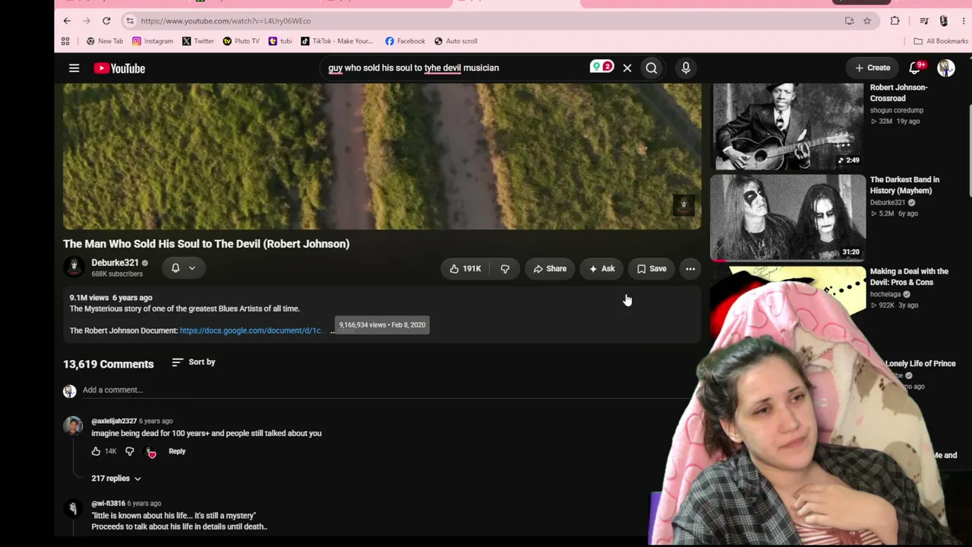Open the TikTok bookmark
The image size is (972, 547).
(x=337, y=41)
